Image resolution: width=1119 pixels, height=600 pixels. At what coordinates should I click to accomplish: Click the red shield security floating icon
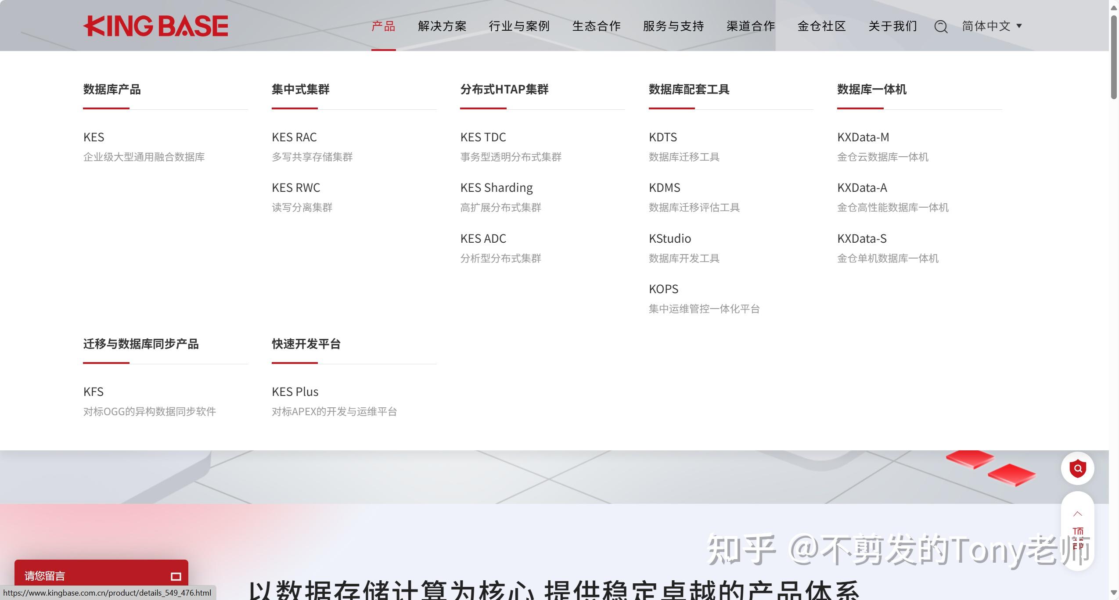click(x=1078, y=468)
